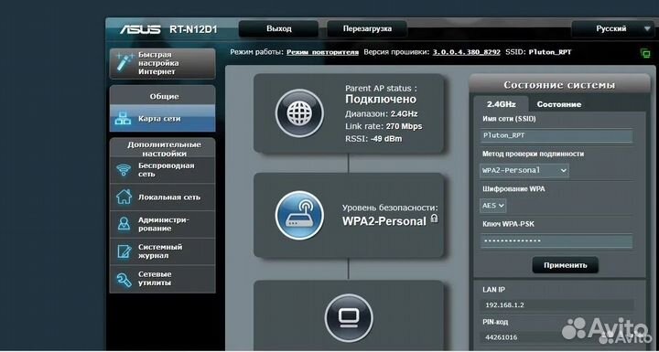Image resolution: width=659 pixels, height=352 pixels.
Task: Click the Администрирование user icon
Action: pyautogui.click(x=124, y=223)
